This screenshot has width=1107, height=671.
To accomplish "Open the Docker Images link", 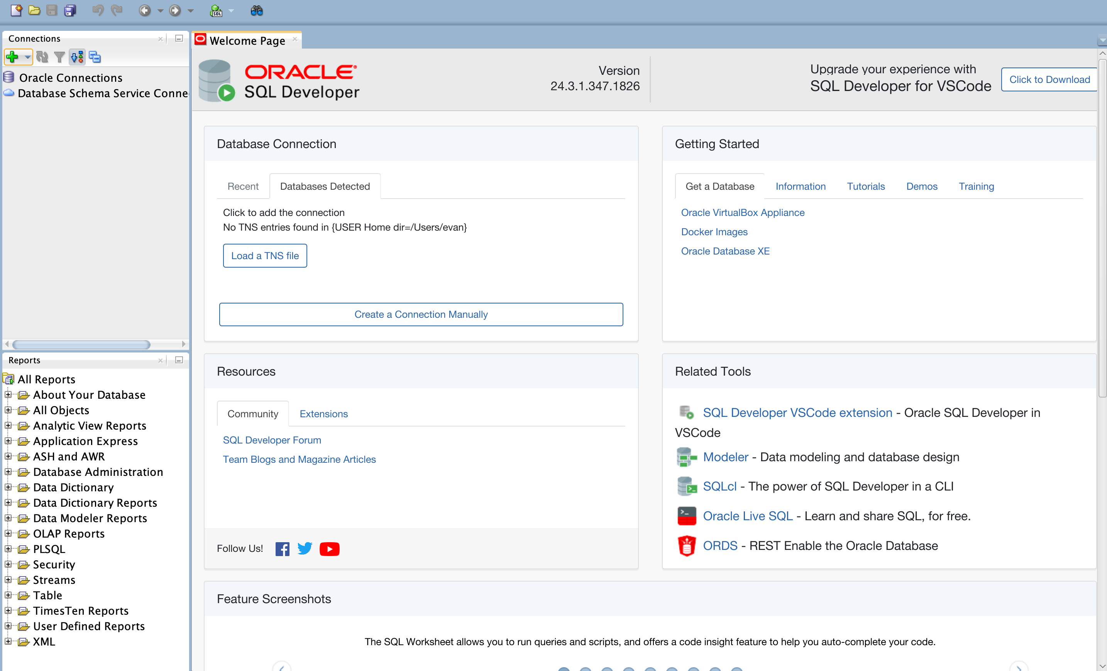I will (x=714, y=232).
